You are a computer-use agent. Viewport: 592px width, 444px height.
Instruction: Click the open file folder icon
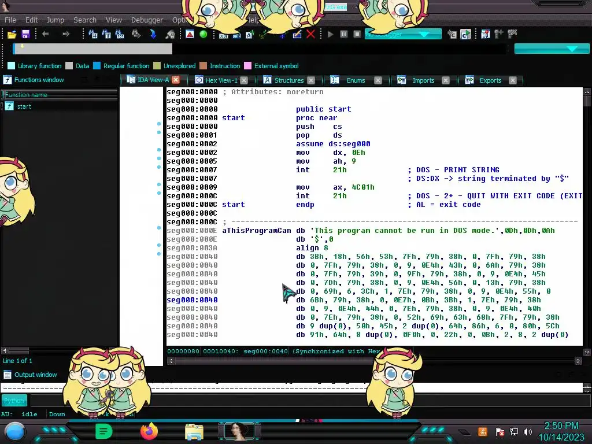coord(12,34)
